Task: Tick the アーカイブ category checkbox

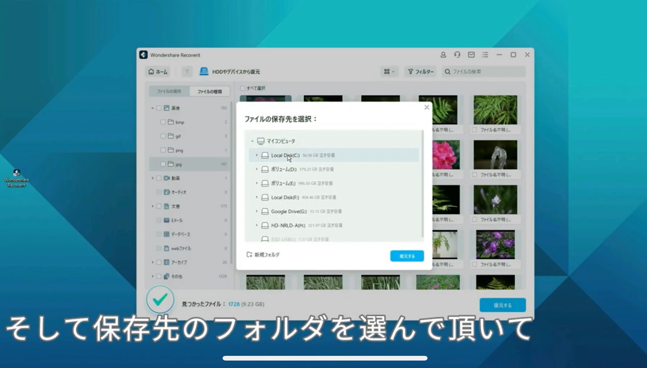Action: coord(159,262)
